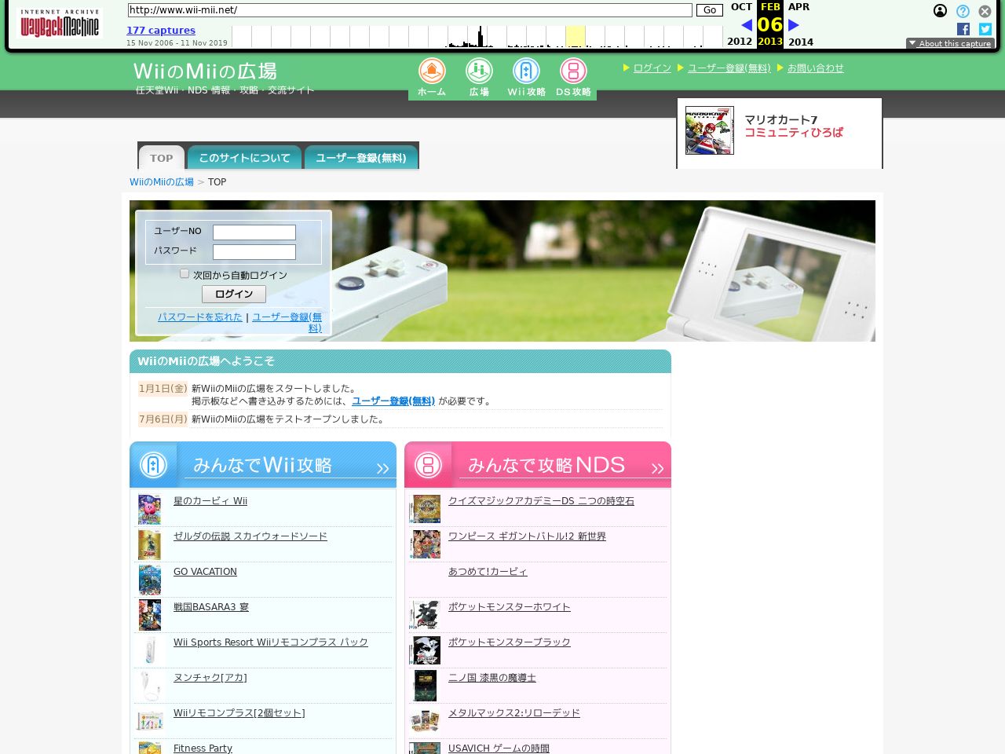The width and height of the screenshot is (1005, 754).
Task: Open the Wii攻略 icon
Action: click(526, 78)
